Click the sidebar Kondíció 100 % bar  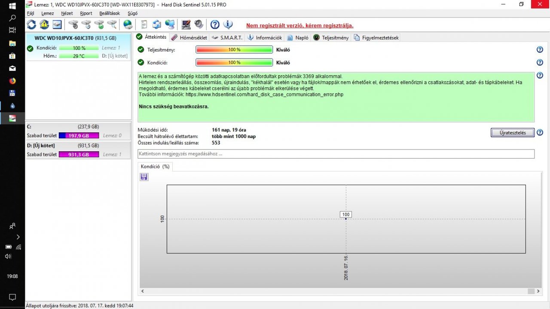(79, 48)
